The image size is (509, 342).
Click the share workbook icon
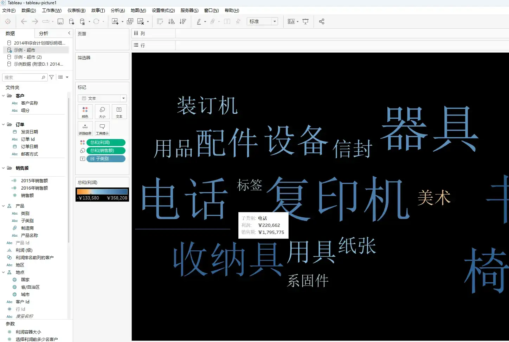322,21
